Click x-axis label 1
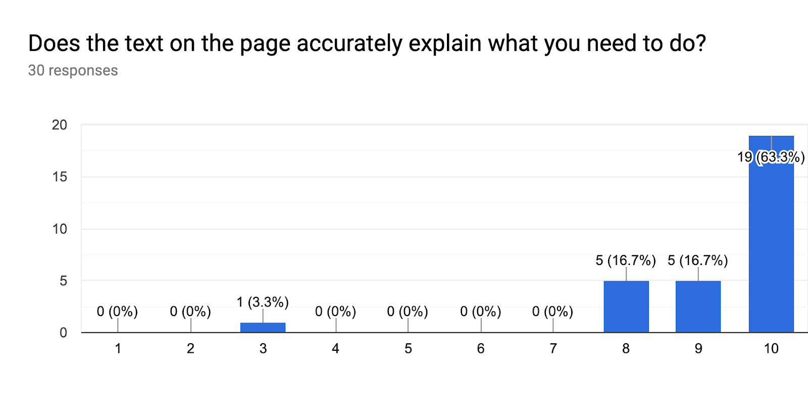The image size is (808, 419). pyautogui.click(x=118, y=348)
